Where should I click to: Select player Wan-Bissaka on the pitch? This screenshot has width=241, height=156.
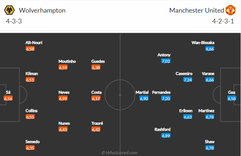pos(203,43)
